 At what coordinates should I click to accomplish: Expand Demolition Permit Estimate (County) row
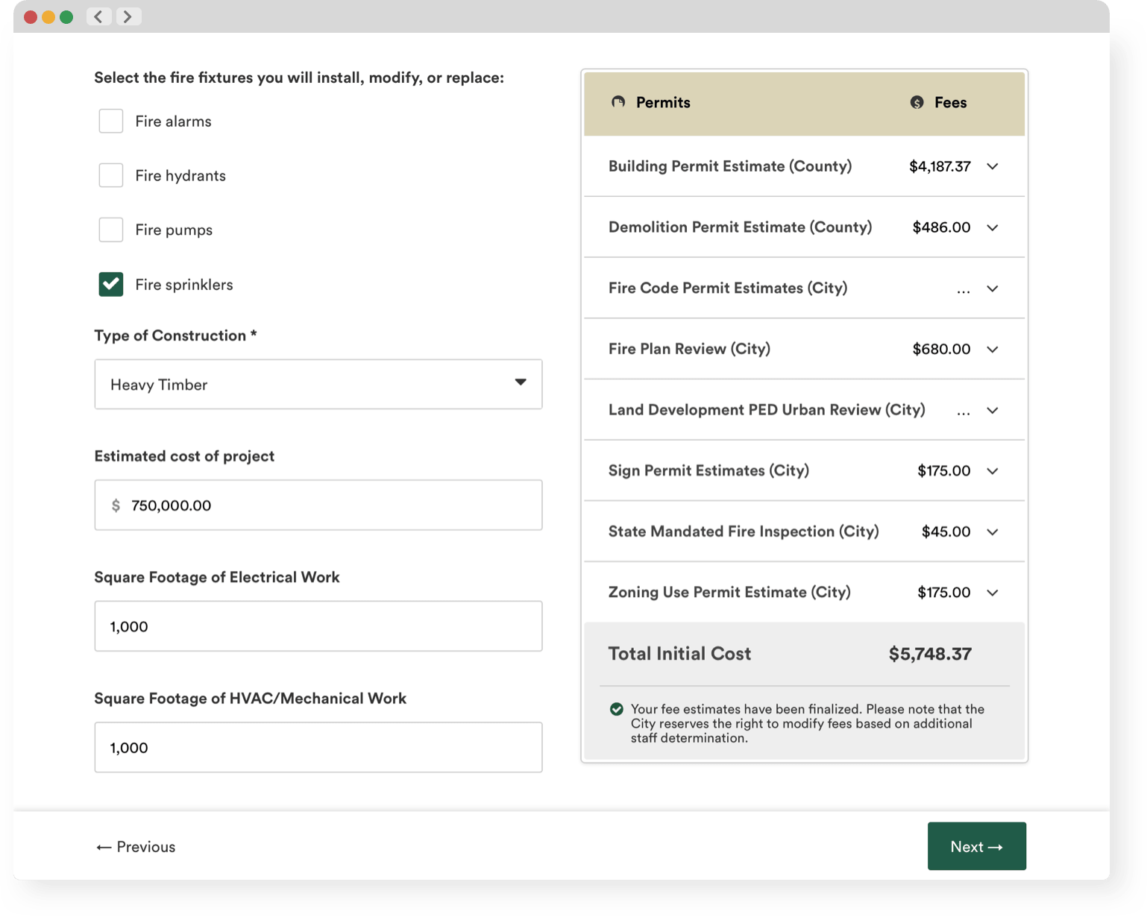click(993, 227)
